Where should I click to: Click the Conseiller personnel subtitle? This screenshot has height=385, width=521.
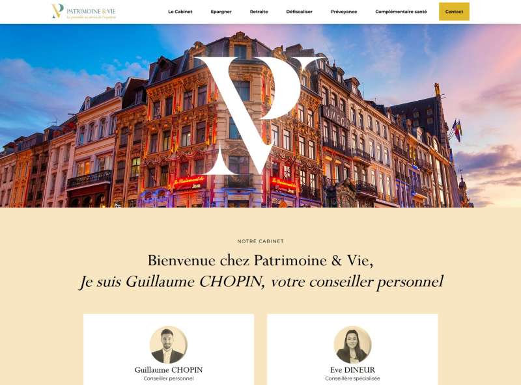169,378
